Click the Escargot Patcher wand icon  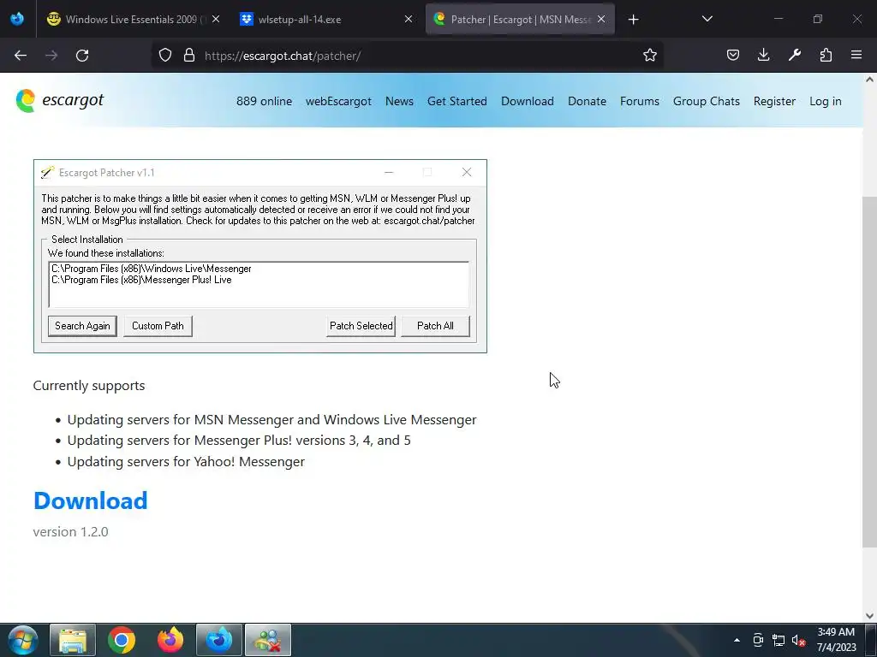(48, 172)
